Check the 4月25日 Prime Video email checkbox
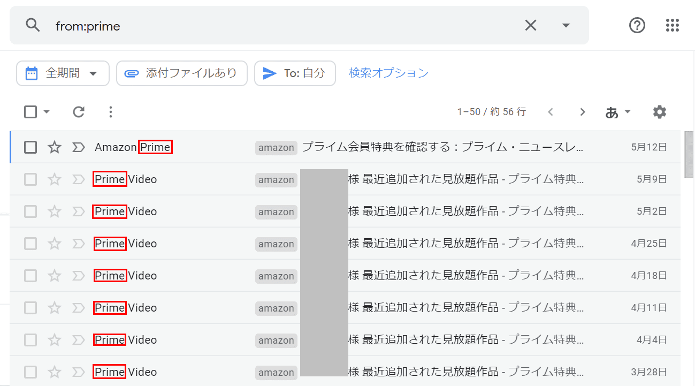695x386 pixels. [x=30, y=244]
